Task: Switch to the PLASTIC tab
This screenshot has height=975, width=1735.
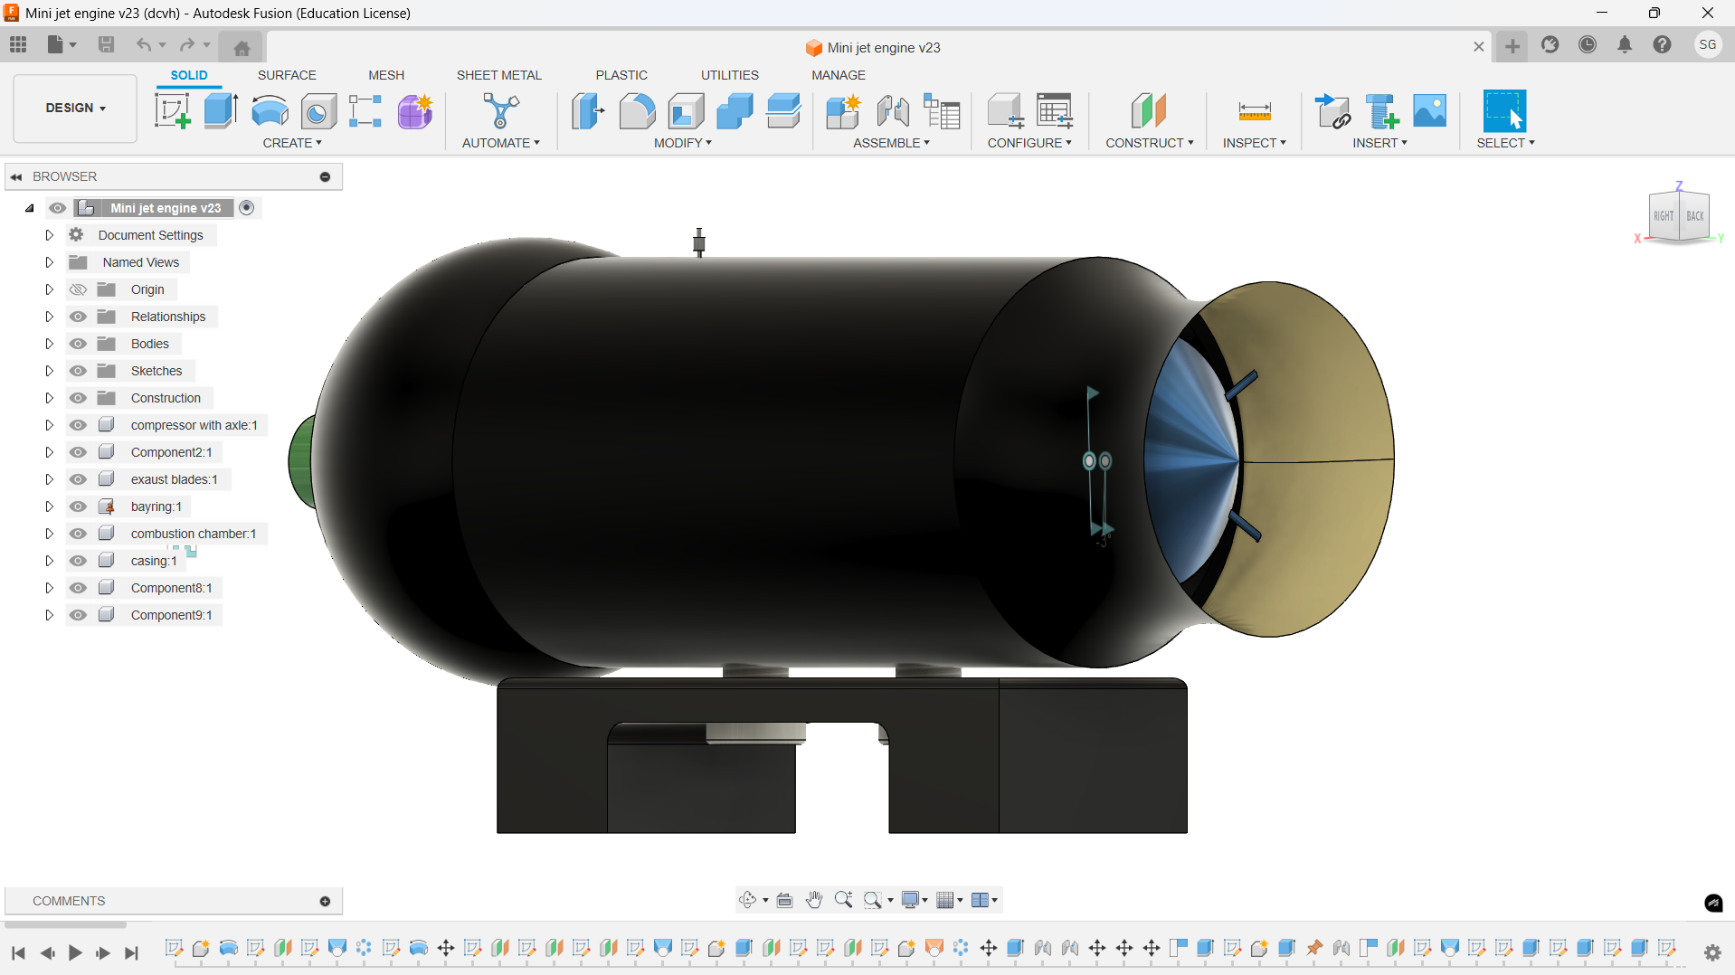Action: coord(621,75)
